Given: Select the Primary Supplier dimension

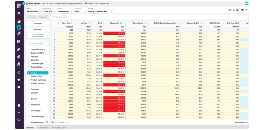Looking at the screenshot, I should coord(38,83).
